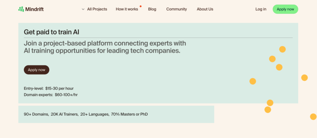Select About Us in navigation
317x138 pixels.
coord(205,9)
